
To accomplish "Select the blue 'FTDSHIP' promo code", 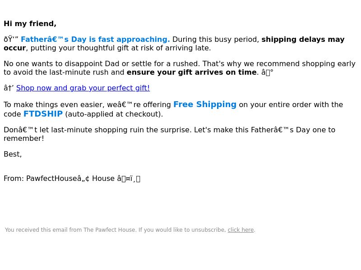I will 43,114.
